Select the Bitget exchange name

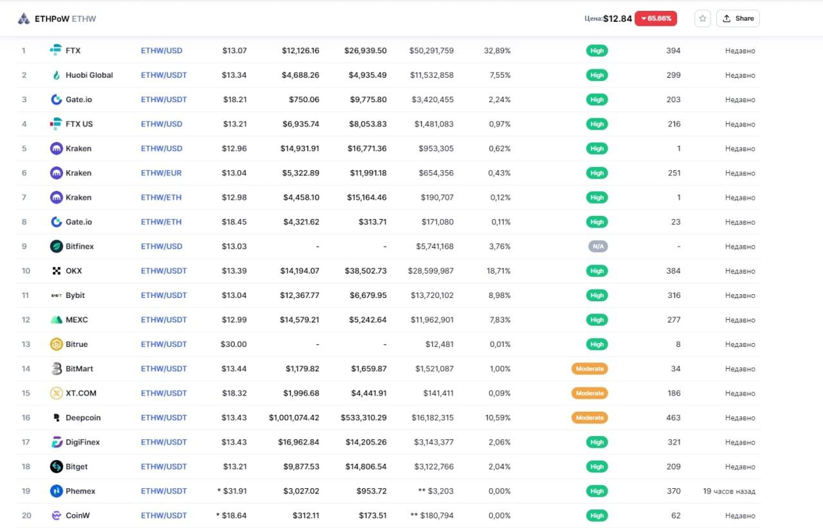[x=77, y=466]
